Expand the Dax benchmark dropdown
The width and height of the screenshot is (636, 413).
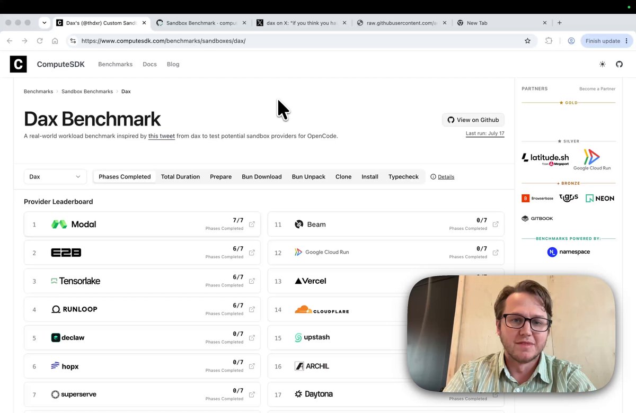point(55,177)
